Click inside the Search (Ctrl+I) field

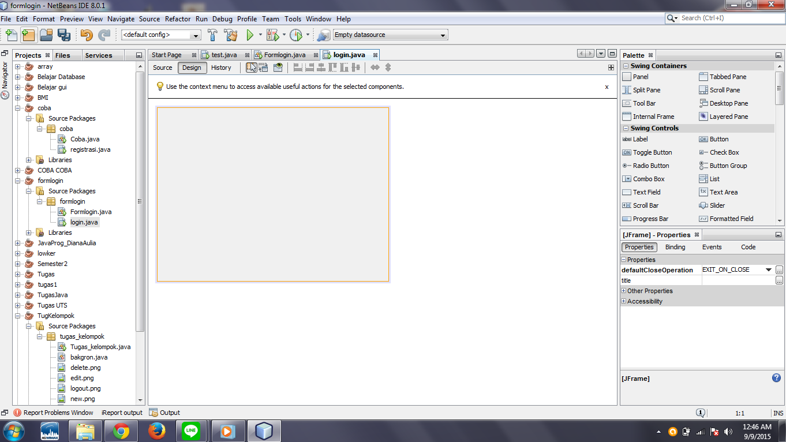pyautogui.click(x=727, y=18)
